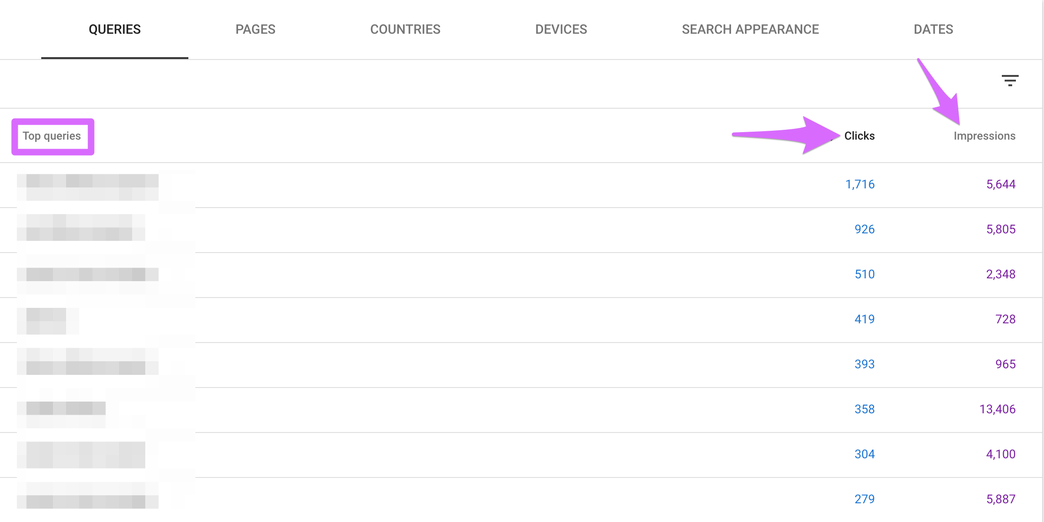The height and width of the screenshot is (522, 1044).
Task: Select the Devices tab
Action: coord(561,29)
